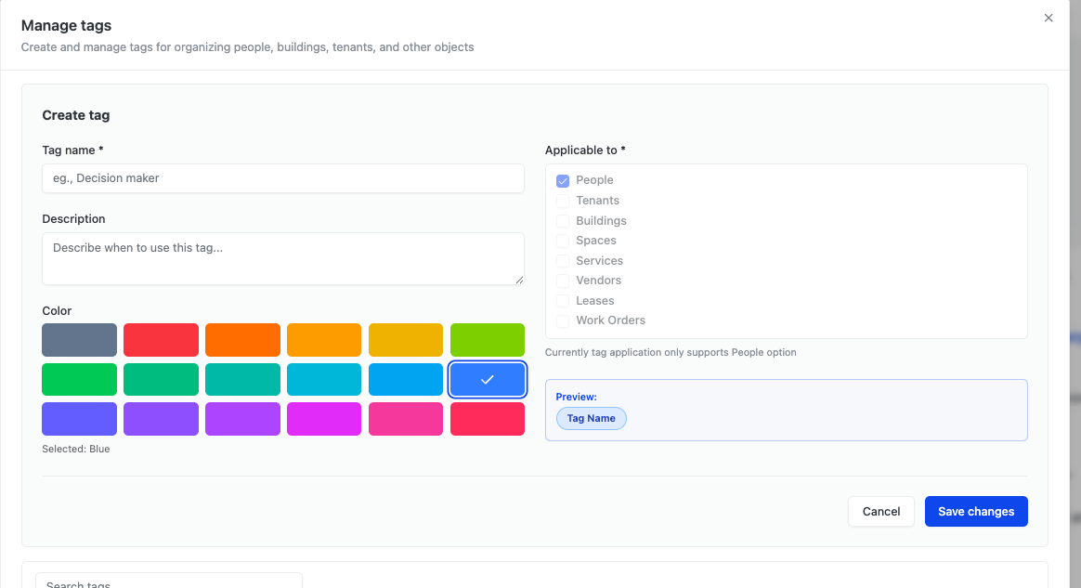Select the magenta fuchsia color swatch

click(324, 419)
